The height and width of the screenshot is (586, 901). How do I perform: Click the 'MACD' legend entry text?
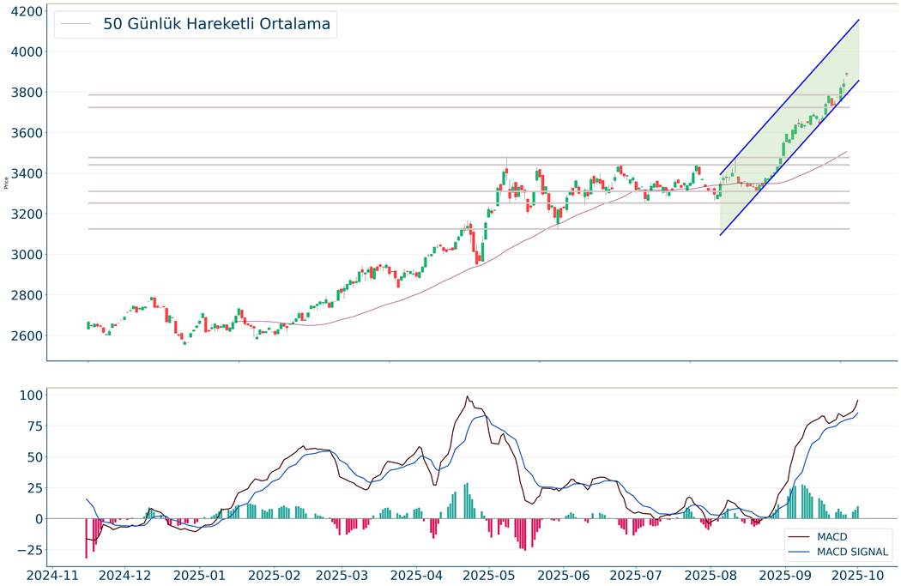(x=832, y=536)
